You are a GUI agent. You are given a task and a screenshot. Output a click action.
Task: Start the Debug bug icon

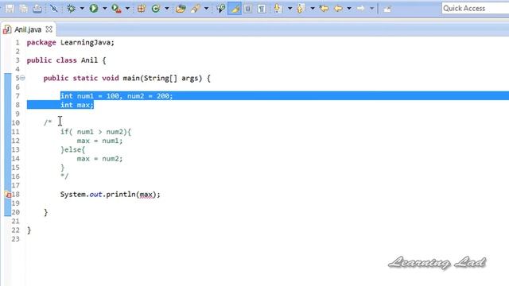coord(71,9)
